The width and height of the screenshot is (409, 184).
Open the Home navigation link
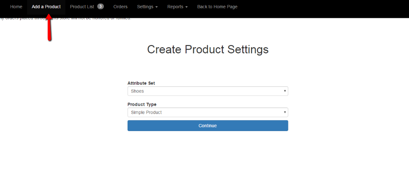click(x=16, y=7)
